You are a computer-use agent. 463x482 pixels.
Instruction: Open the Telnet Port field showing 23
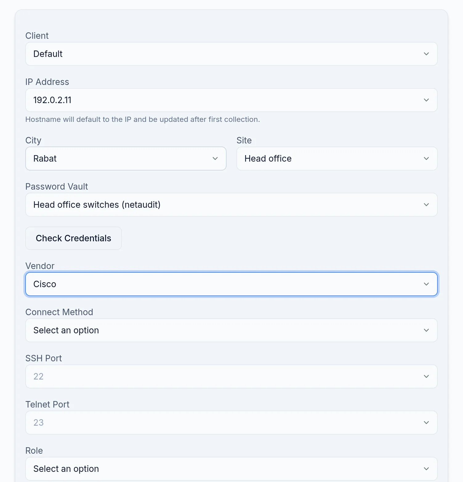pos(231,423)
